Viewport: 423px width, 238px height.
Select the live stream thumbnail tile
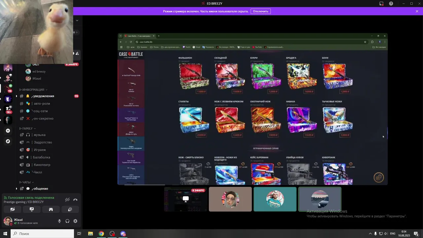186,199
